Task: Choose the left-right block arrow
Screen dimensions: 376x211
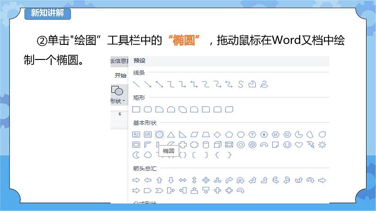Action: click(182, 180)
